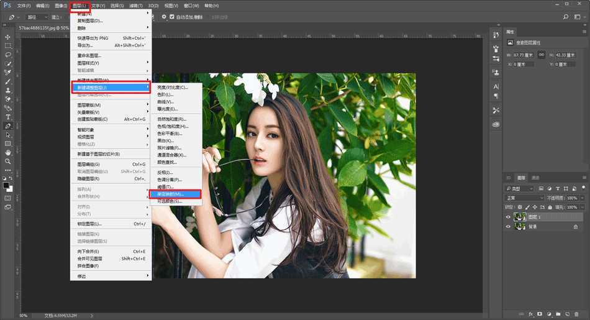Open the 不透明度 100% opacity dropdown
Viewport: 590px width, 320px height.
pyautogui.click(x=582, y=198)
